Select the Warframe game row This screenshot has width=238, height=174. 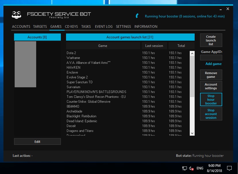pyautogui.click(x=127, y=58)
